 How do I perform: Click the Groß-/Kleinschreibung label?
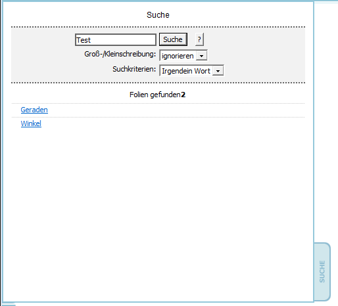[120, 54]
